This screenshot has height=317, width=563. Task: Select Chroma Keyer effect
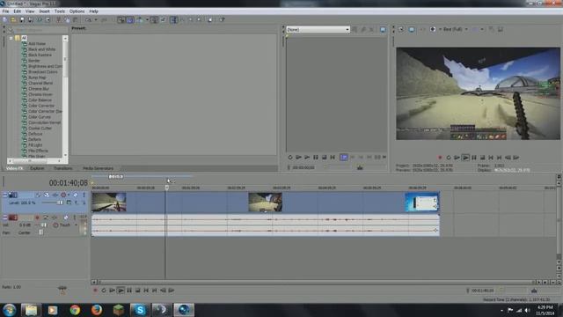pyautogui.click(x=40, y=94)
